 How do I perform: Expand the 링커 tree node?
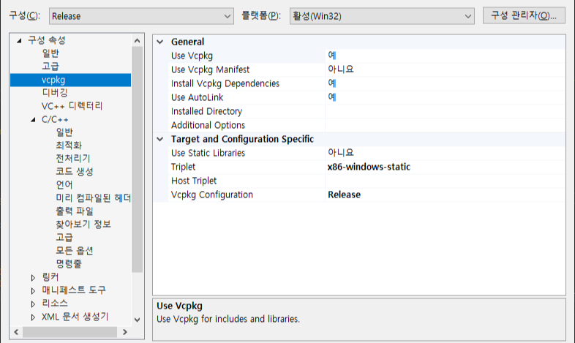point(33,278)
